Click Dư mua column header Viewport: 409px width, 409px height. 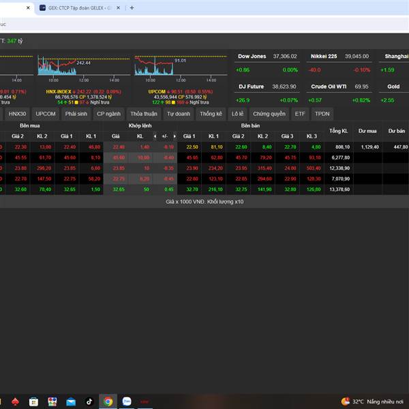(x=367, y=131)
